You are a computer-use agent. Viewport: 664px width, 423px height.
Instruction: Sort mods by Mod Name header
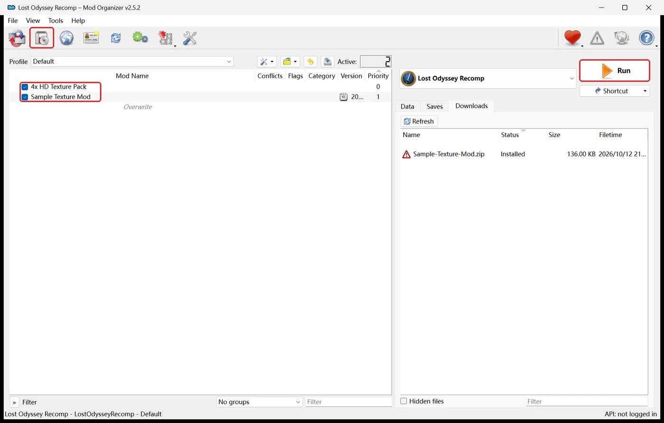tap(132, 76)
